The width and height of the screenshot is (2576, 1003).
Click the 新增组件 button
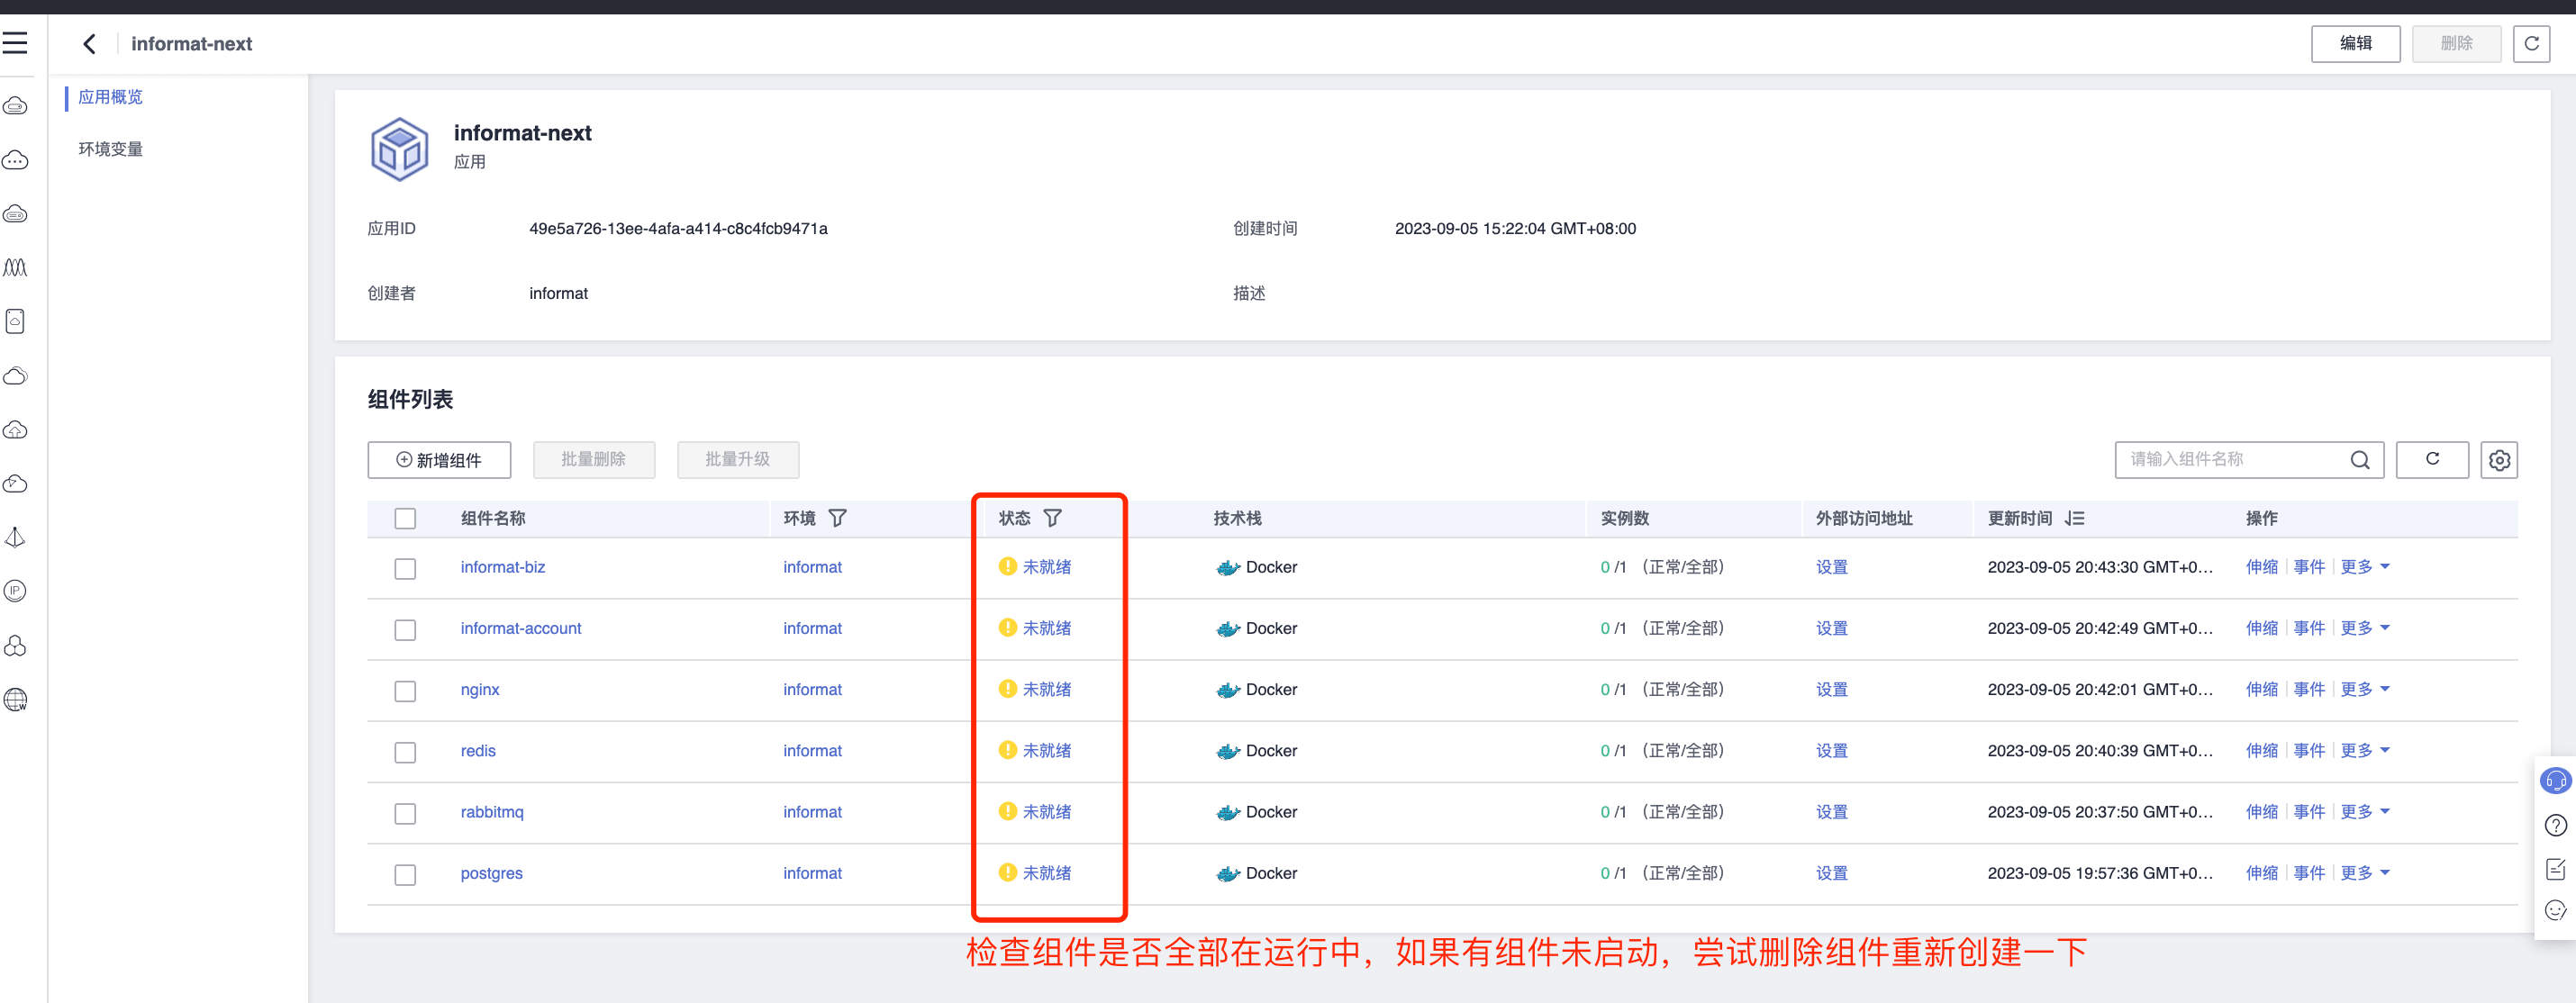[x=439, y=460]
